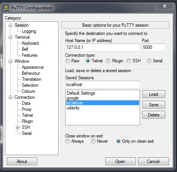177x172 pixels.
Task: Open the Behaviour settings category
Action: click(31, 73)
